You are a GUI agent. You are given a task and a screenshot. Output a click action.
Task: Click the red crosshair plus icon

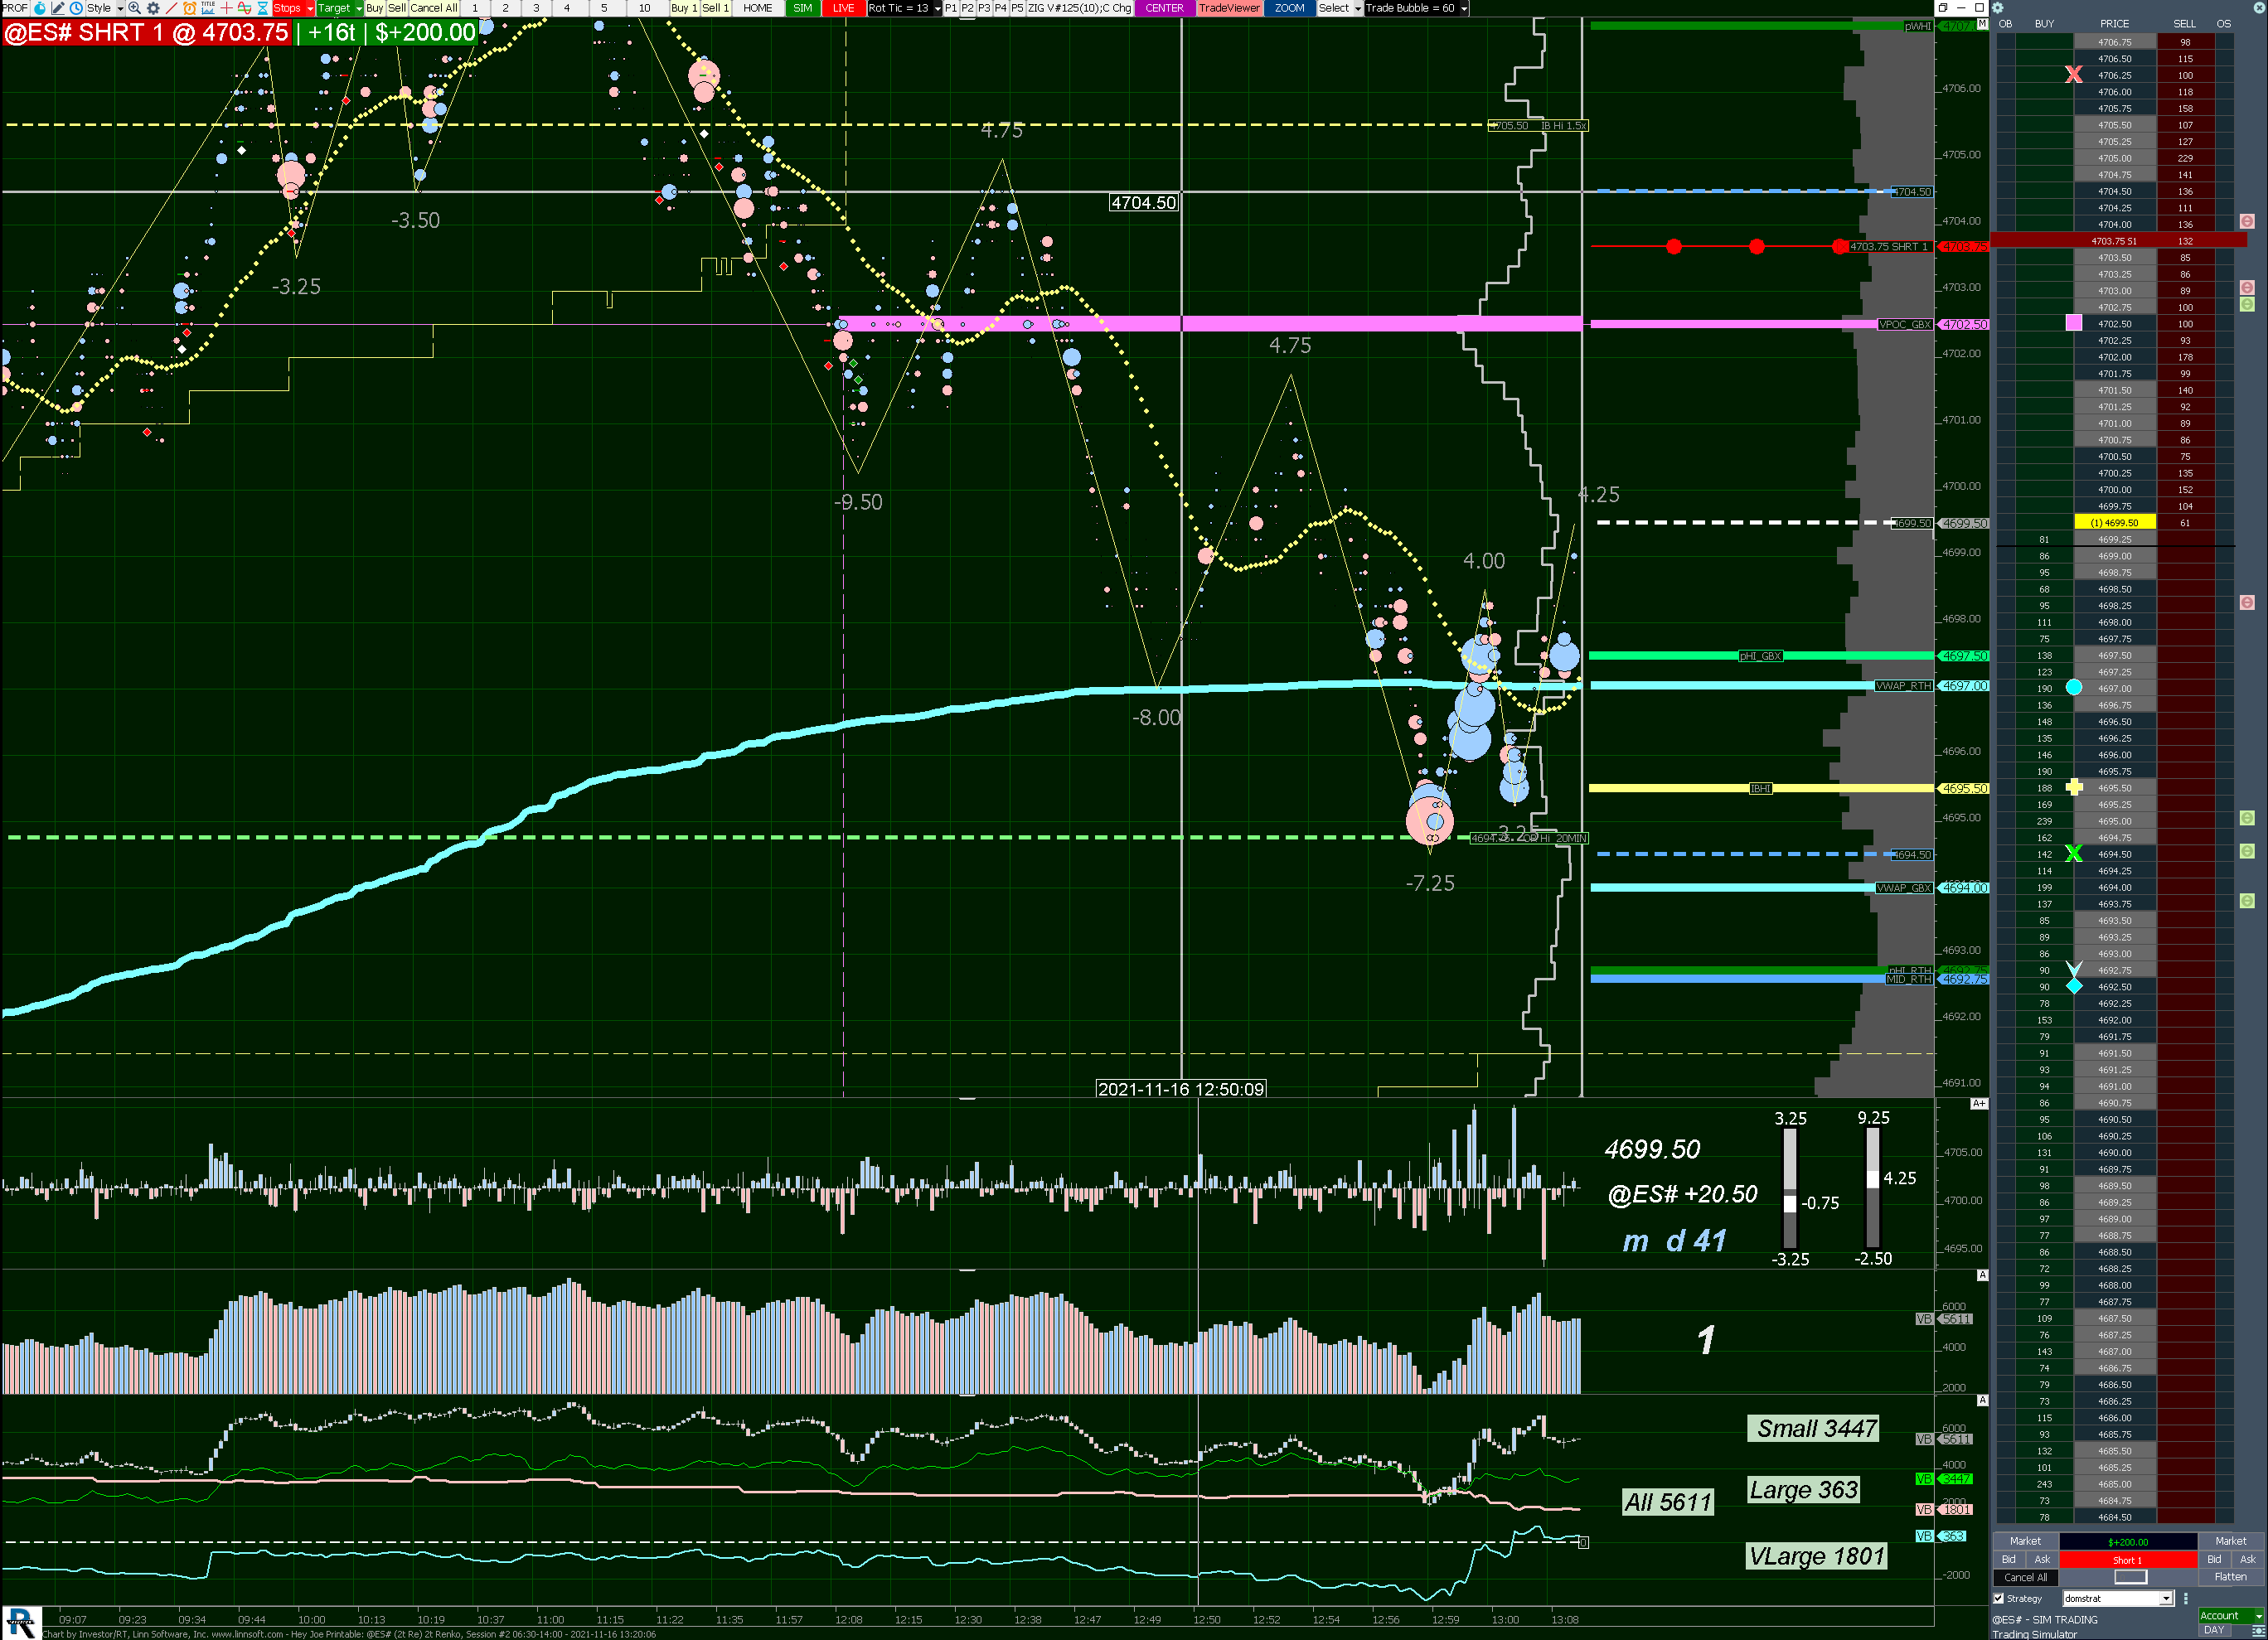coord(227,8)
